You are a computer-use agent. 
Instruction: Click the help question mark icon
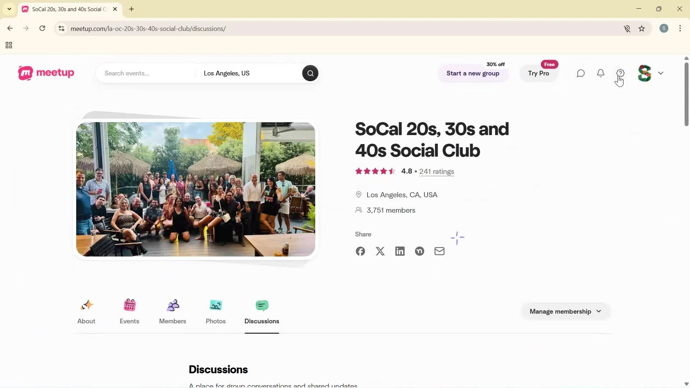click(x=621, y=73)
